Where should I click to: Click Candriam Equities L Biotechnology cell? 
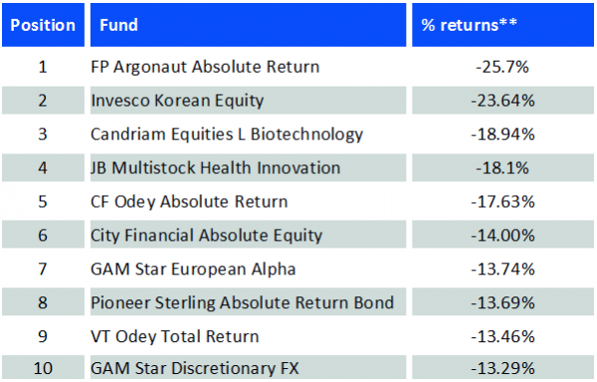pyautogui.click(x=248, y=134)
